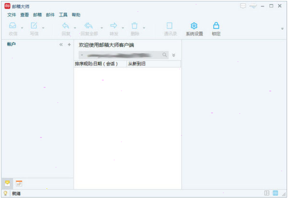Collapse the accounts sidebar panel
The height and width of the screenshot is (198, 288).
[61, 45]
